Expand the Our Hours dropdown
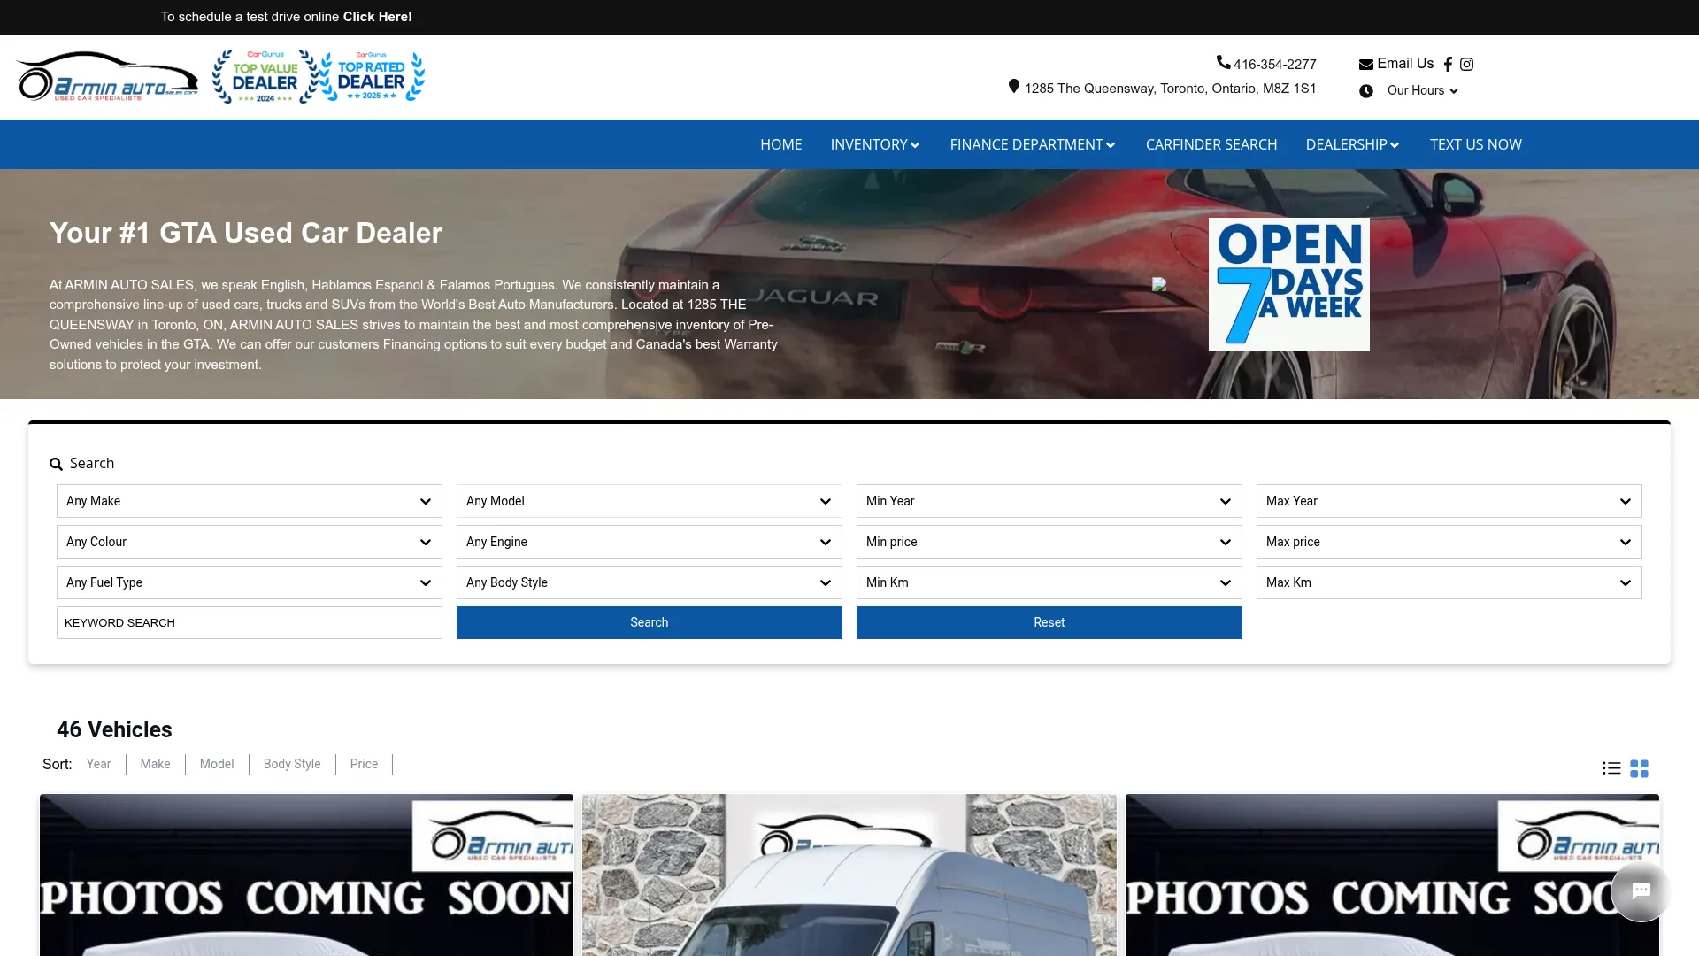Screen dimensions: 1699x956 (1423, 90)
